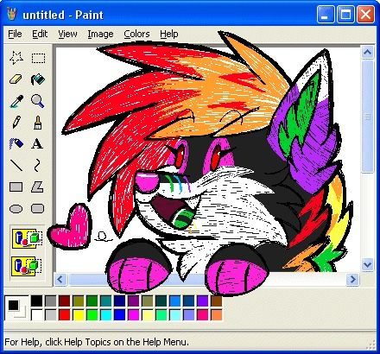Open the Colors menu

136,34
